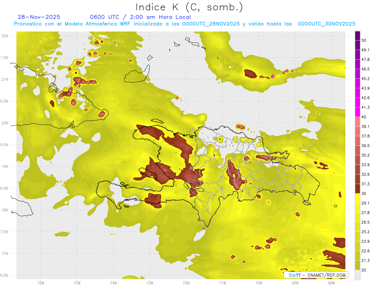
Task: Select the date text '28-Nov-2025'
Action: pyautogui.click(x=39, y=17)
